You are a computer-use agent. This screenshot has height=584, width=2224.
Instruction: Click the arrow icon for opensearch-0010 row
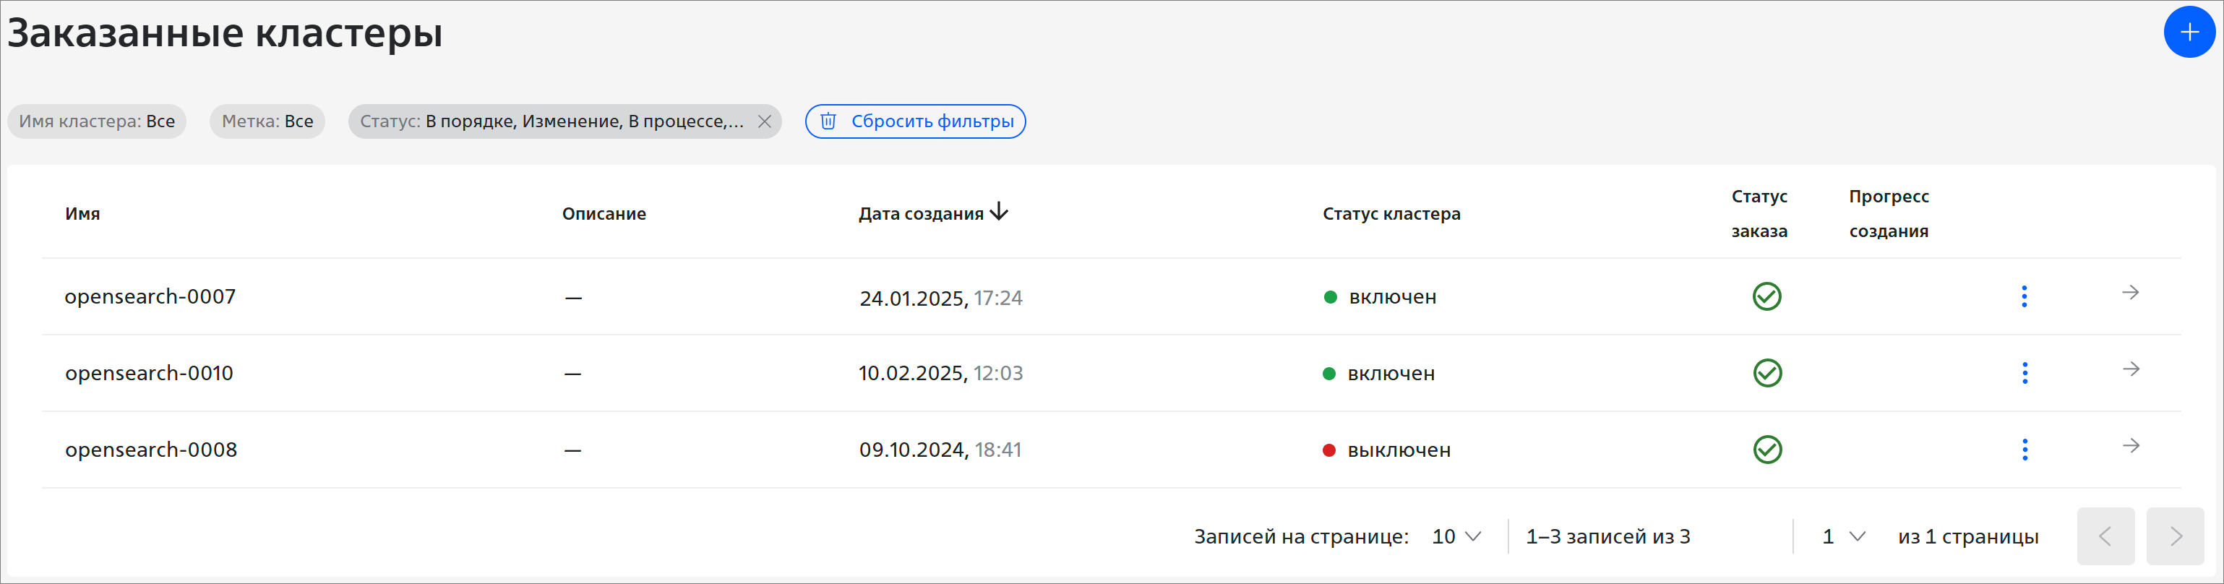(2131, 370)
